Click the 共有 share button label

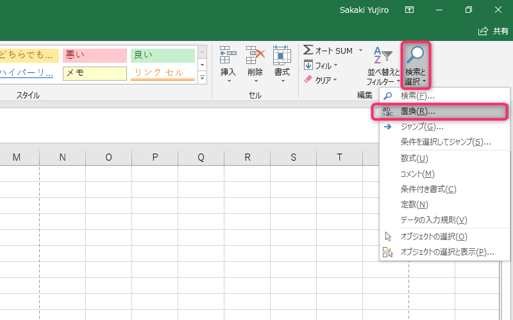(501, 31)
